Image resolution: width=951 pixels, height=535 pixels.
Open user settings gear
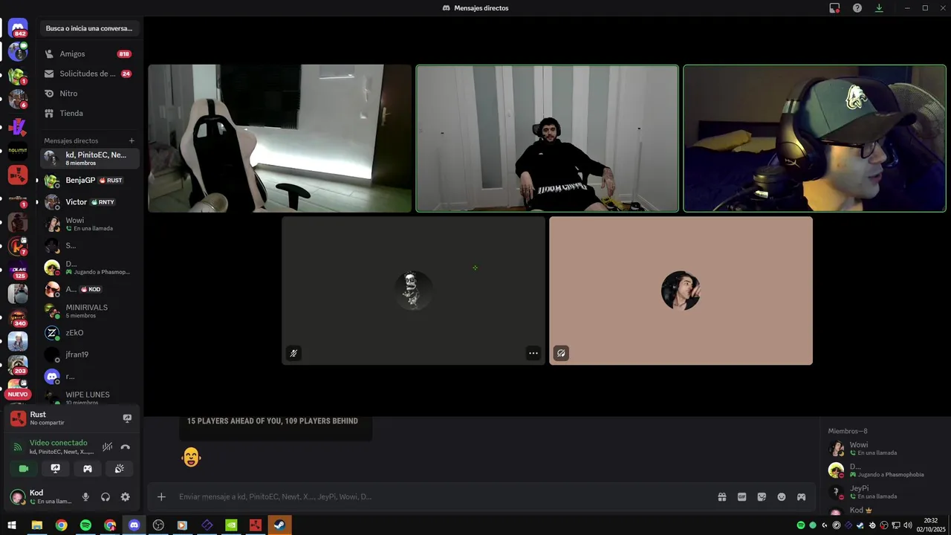pos(125,497)
